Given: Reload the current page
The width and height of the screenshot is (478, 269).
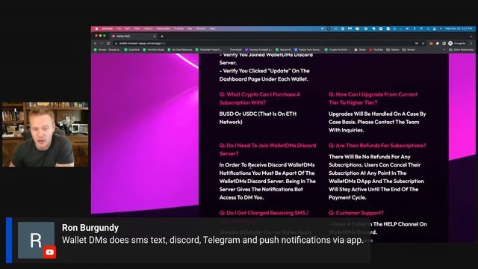Looking at the screenshot, I should 108,43.
